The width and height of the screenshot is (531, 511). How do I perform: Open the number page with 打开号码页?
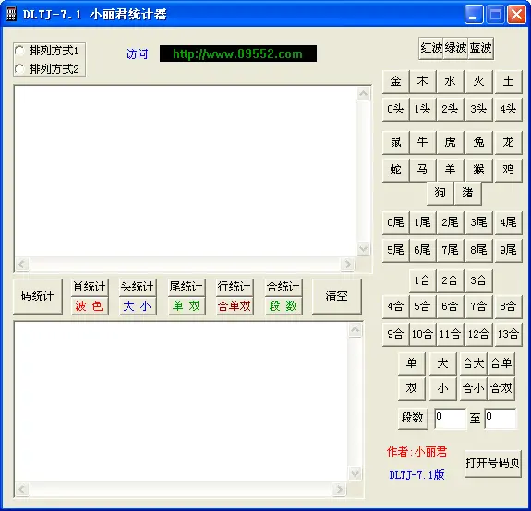493,463
